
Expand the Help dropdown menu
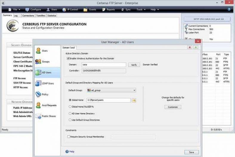tap(154, 10)
